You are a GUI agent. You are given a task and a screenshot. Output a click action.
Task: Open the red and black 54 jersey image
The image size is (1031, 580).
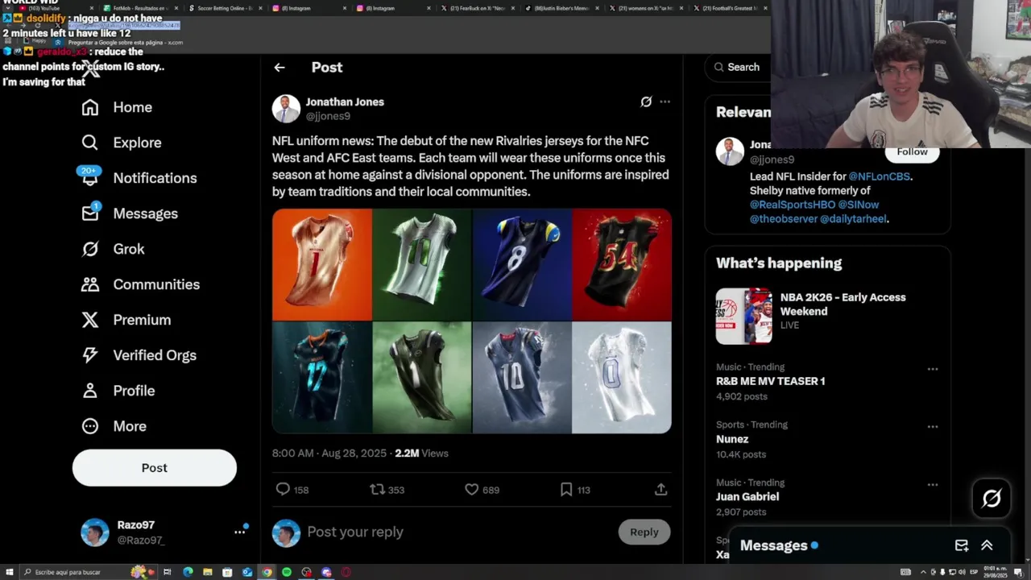[622, 265]
